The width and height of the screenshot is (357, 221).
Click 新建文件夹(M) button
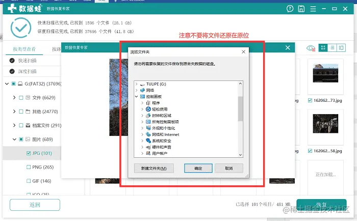(x=154, y=168)
